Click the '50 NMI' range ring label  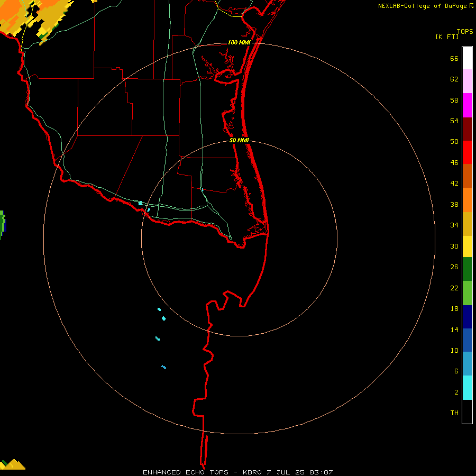[239, 140]
